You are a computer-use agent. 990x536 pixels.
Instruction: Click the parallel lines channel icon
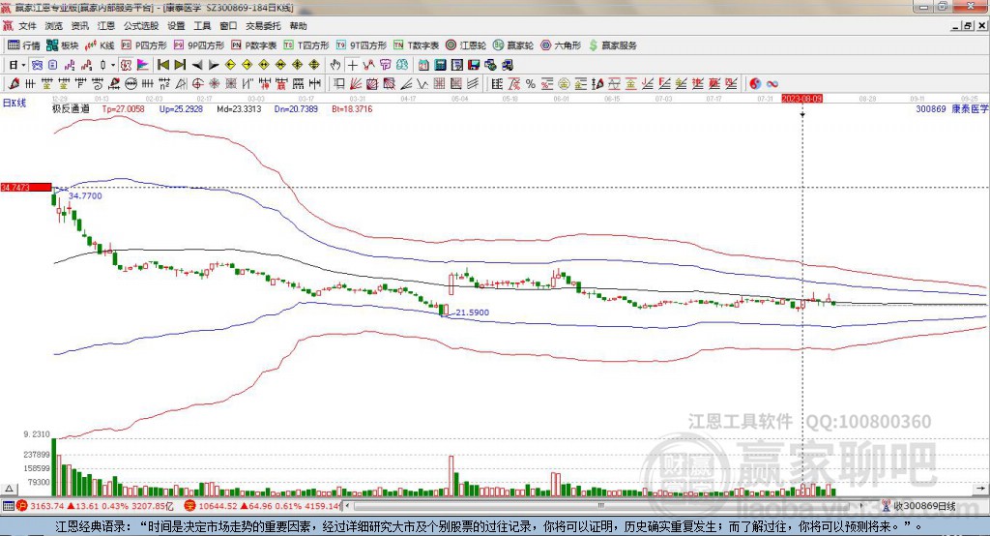click(472, 83)
